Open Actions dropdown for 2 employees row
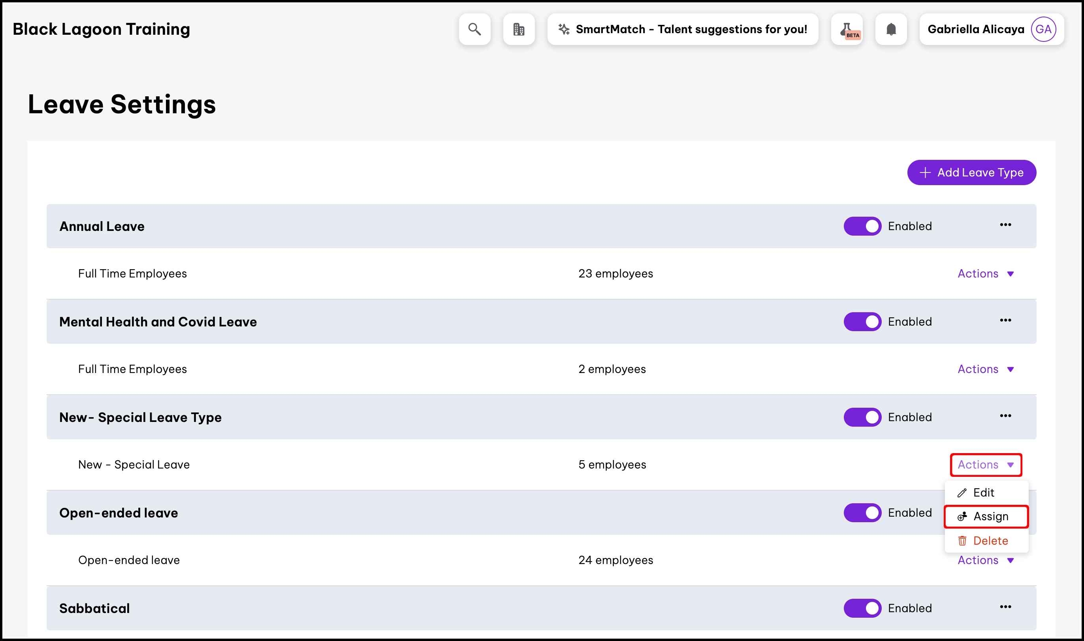1084x641 pixels. pyautogui.click(x=986, y=369)
